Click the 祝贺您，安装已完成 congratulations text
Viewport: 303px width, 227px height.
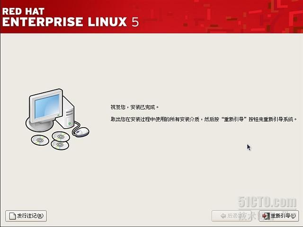[x=134, y=107]
